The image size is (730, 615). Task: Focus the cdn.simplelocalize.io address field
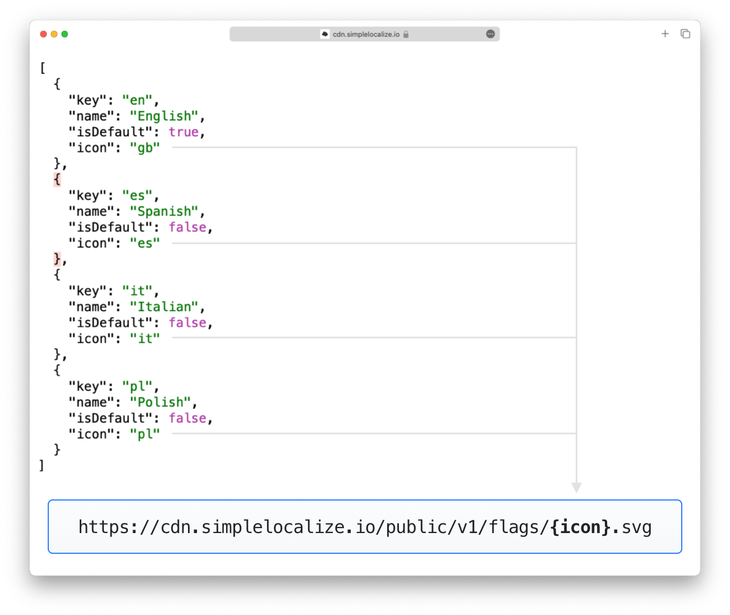click(365, 34)
